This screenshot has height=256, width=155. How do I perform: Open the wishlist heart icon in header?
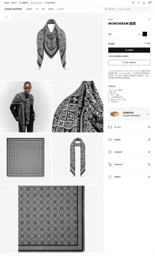tap(139, 3)
